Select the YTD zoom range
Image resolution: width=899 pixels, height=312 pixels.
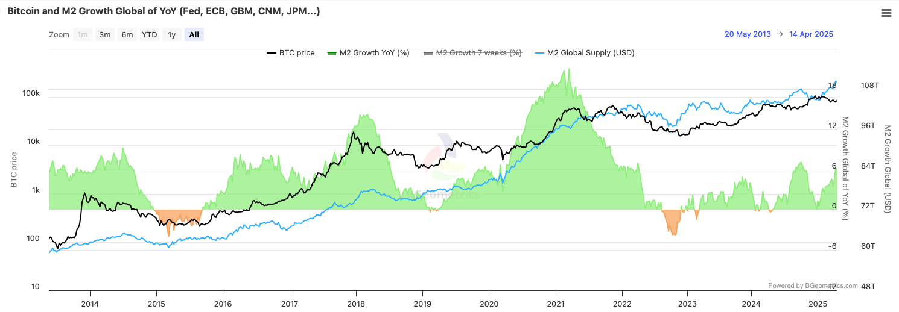click(x=150, y=34)
